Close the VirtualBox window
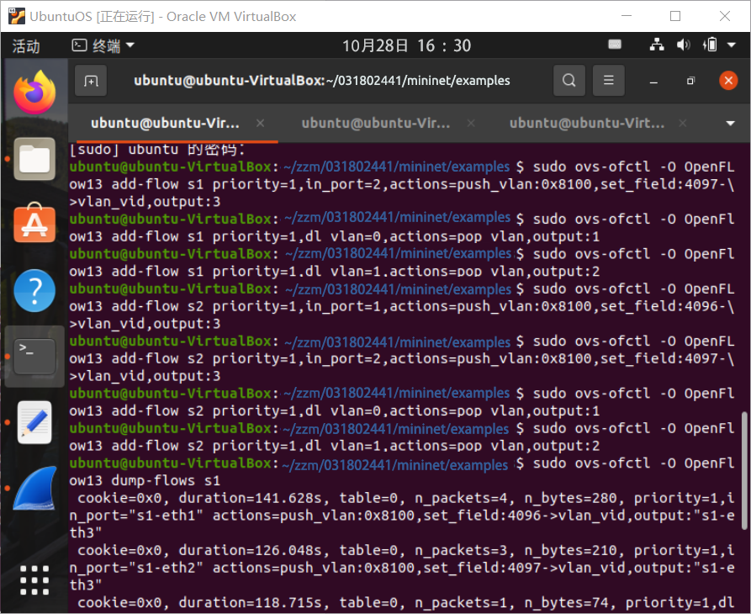 coord(725,16)
